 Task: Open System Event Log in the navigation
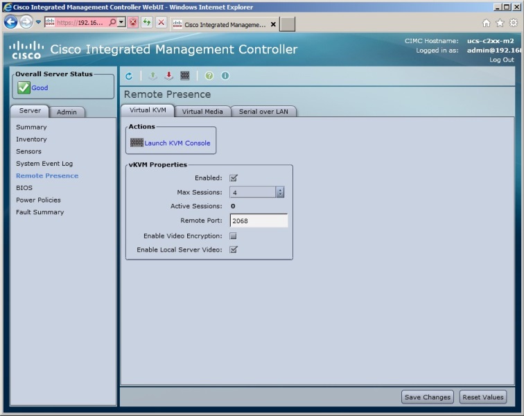pyautogui.click(x=44, y=164)
